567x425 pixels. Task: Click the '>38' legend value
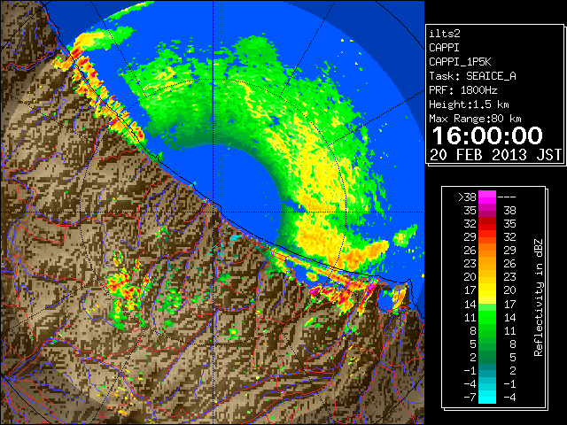click(x=467, y=197)
